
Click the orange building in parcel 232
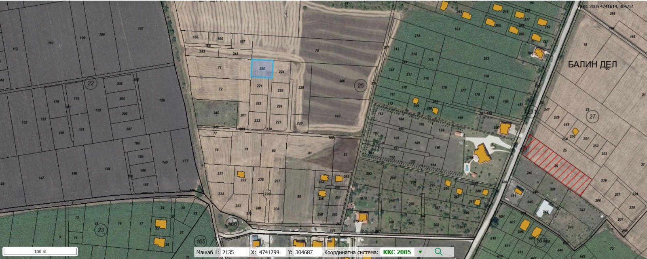(x=241, y=174)
